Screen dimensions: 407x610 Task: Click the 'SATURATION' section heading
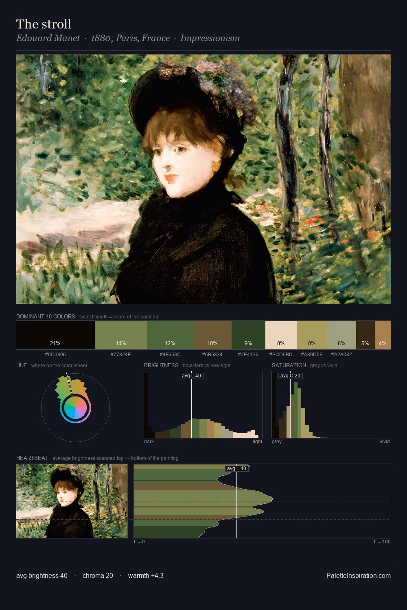(289, 365)
